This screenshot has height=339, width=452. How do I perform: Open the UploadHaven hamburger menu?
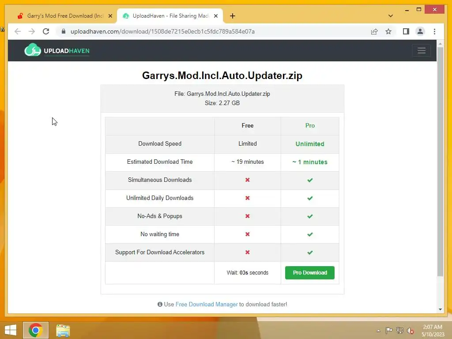point(422,51)
